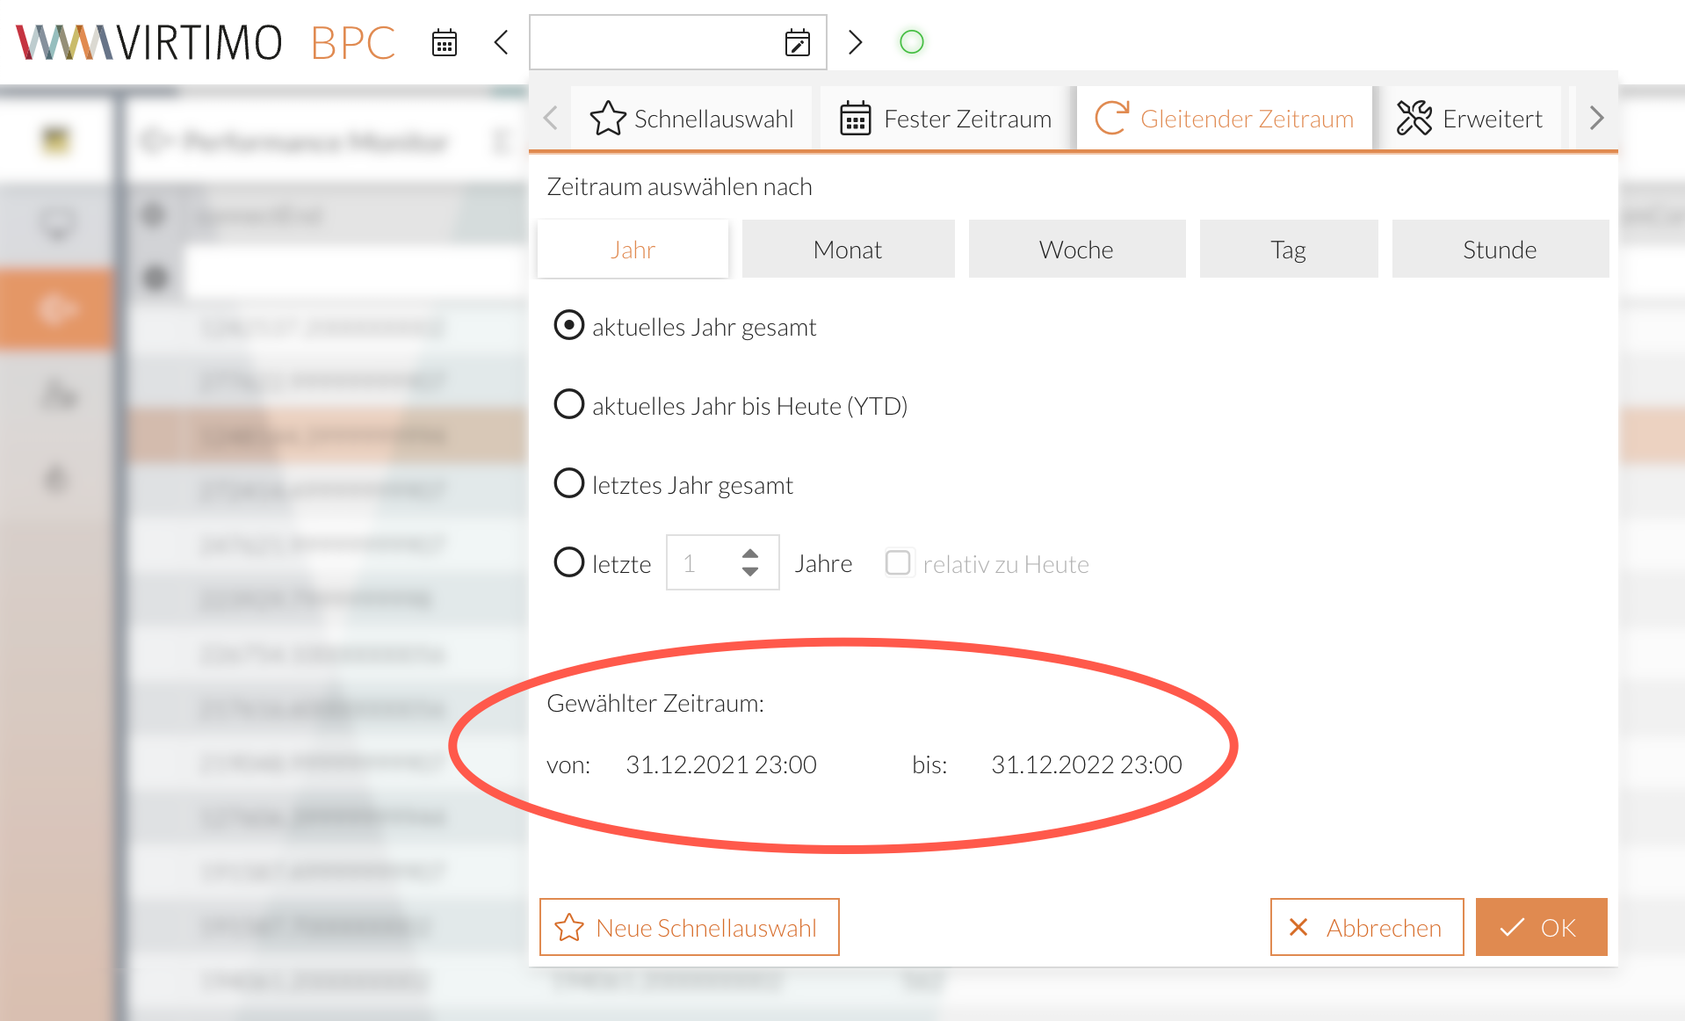Go to previous time period arrow
This screenshot has width=1685, height=1021.
pos(502,42)
